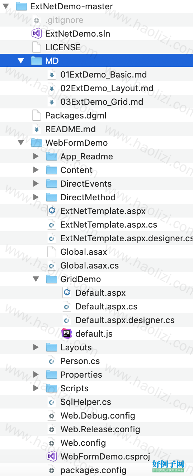
Task: Click the aspx icon of GridDemo Default.aspx
Action: pos(67,293)
